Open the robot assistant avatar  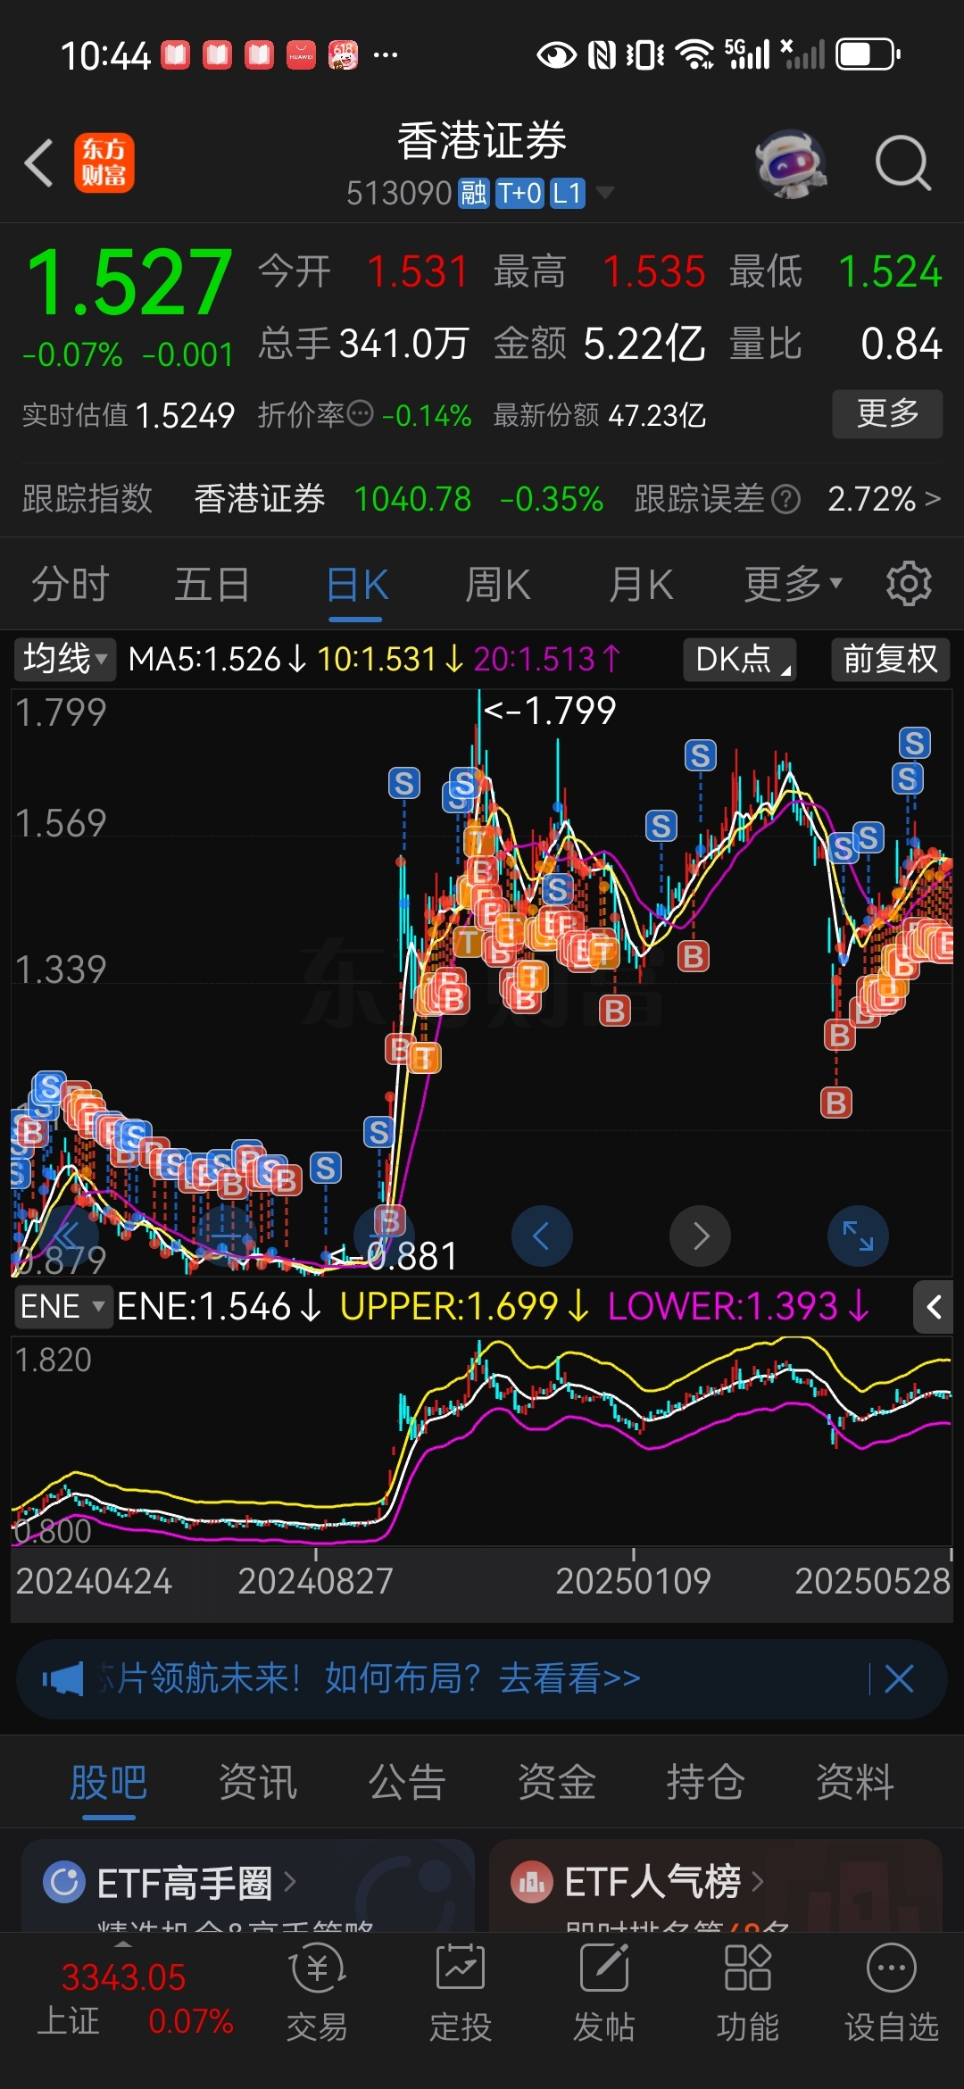click(791, 164)
